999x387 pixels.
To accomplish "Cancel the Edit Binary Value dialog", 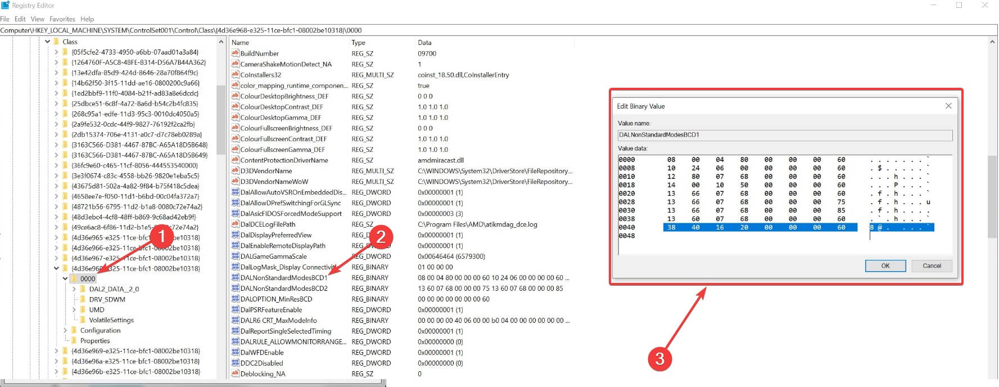I will click(x=932, y=266).
